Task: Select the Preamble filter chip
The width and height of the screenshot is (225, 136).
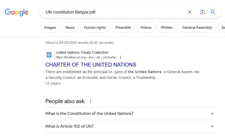Action: point(123,27)
